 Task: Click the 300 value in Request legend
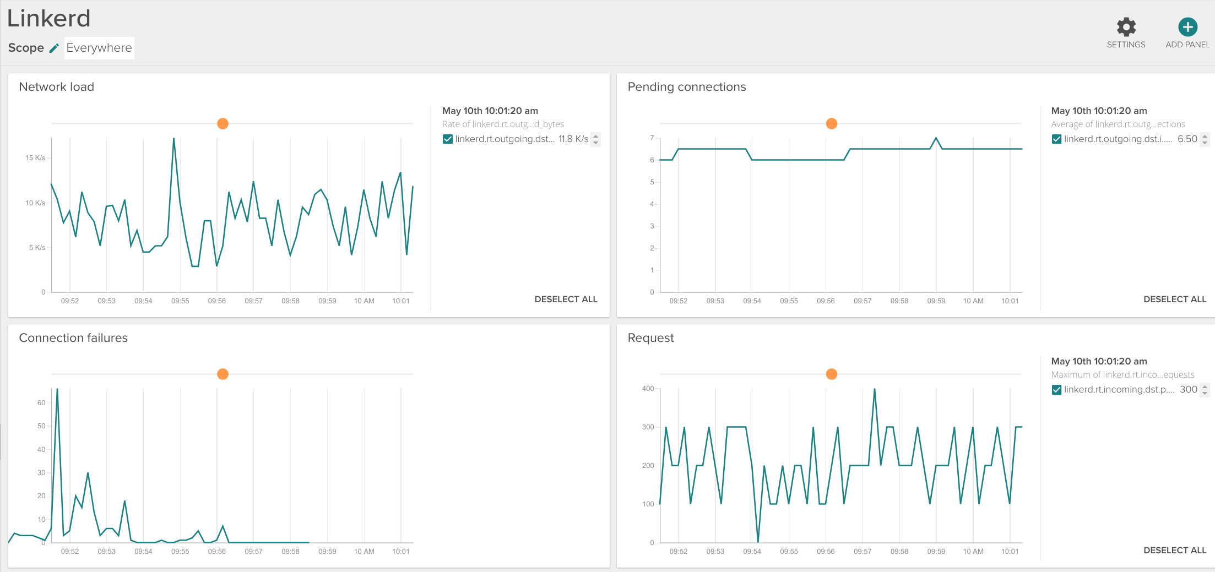tap(1188, 390)
